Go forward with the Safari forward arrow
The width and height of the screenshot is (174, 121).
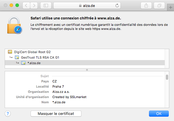click(34, 6)
